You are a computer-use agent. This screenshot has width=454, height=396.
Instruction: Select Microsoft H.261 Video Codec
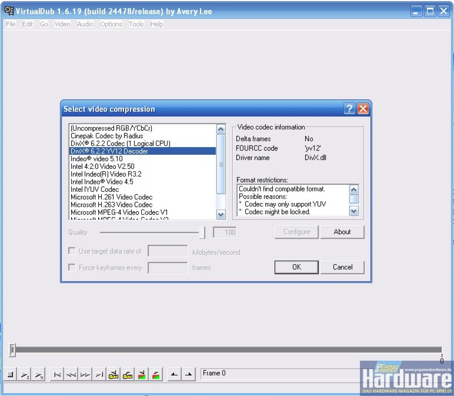[143, 197]
